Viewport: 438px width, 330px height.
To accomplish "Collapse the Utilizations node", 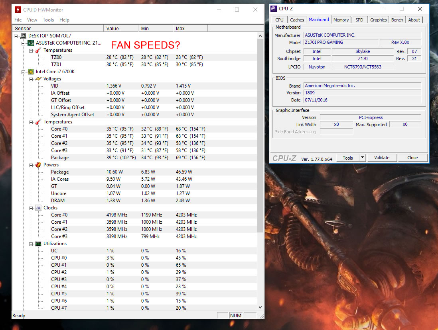I will coord(31,244).
